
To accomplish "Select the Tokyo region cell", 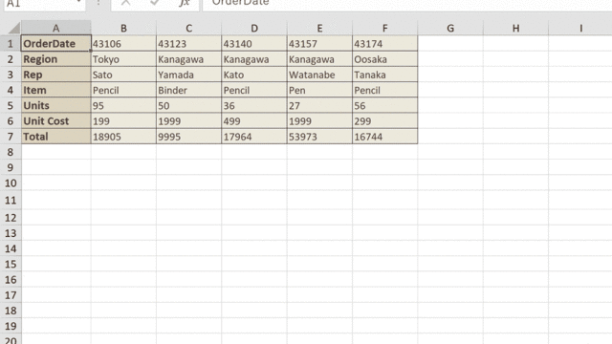I will point(123,59).
